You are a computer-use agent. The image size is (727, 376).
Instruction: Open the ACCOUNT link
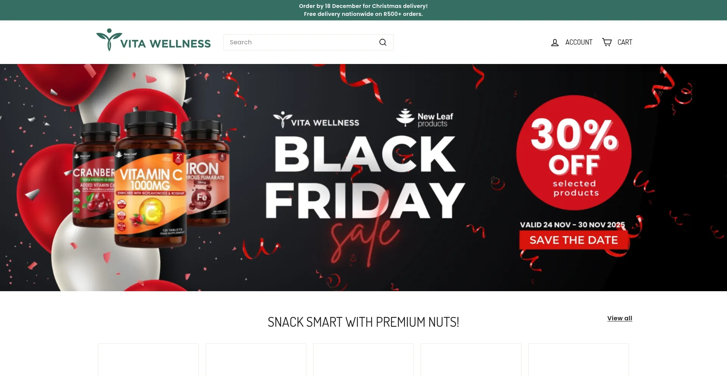pyautogui.click(x=579, y=42)
